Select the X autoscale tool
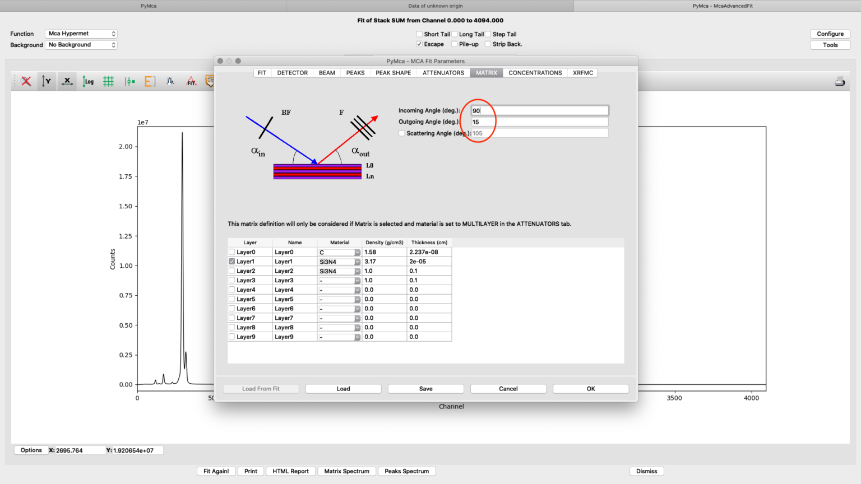The height and width of the screenshot is (484, 861). (x=67, y=81)
